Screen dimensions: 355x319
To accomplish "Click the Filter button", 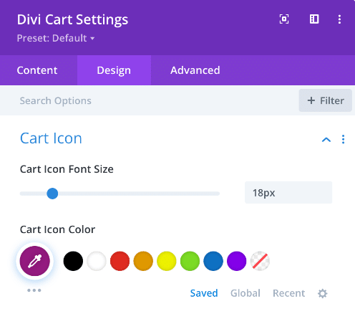I will pos(326,100).
